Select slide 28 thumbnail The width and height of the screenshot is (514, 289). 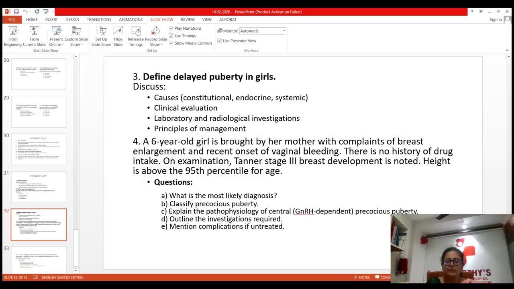pos(39,74)
